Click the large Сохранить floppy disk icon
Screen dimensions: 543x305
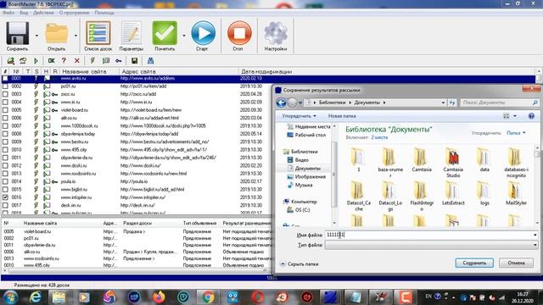click(x=17, y=33)
